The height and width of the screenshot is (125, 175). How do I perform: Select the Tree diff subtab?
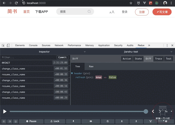coord(77,66)
